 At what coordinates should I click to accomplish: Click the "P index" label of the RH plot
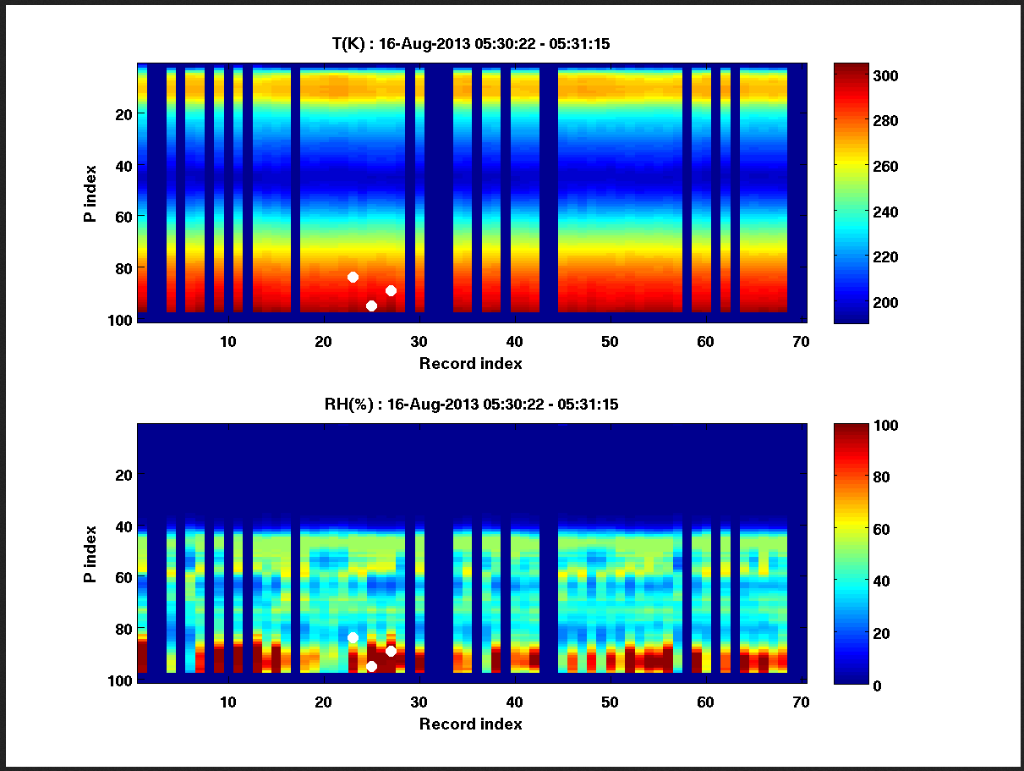(x=89, y=553)
